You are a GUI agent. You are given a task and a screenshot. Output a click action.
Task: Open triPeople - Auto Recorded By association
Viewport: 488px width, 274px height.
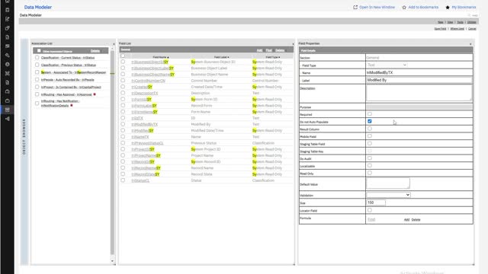[68, 80]
